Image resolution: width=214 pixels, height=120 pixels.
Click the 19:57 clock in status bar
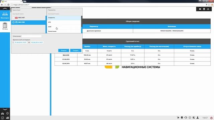[x=205, y=118]
